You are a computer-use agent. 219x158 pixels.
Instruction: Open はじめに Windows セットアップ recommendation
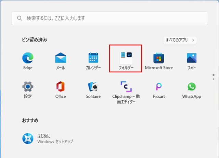coord(55,138)
